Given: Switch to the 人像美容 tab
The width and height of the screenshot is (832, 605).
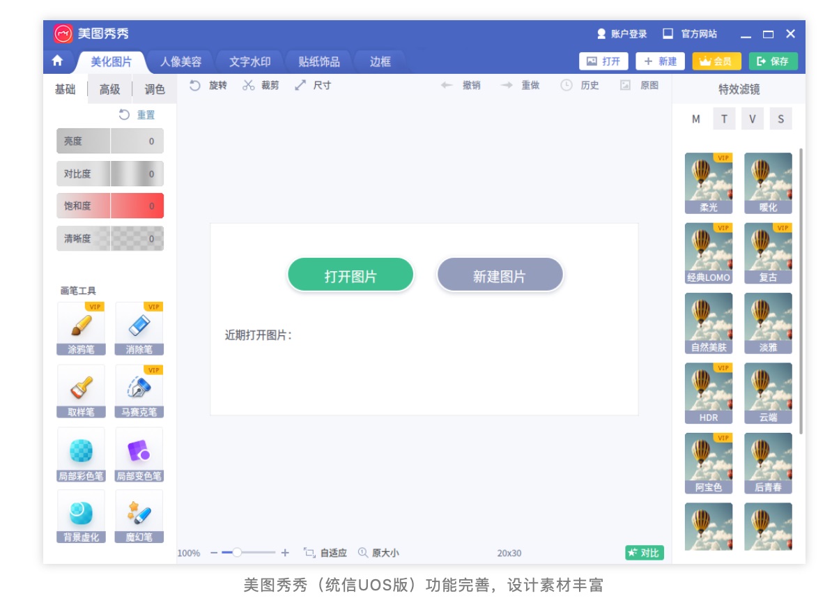Looking at the screenshot, I should (181, 62).
